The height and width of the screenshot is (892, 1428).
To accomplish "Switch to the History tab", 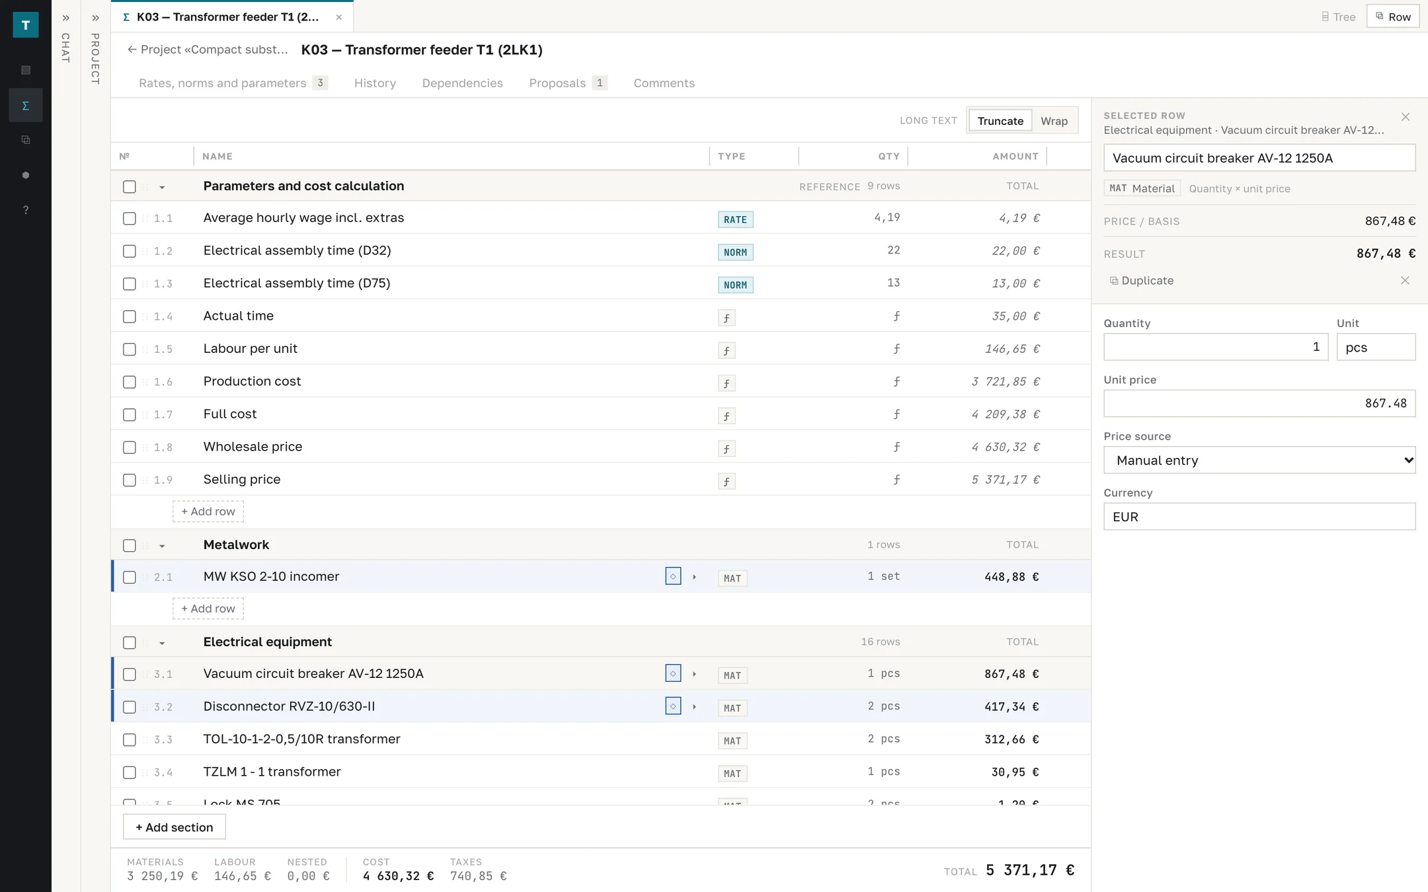I will [375, 83].
